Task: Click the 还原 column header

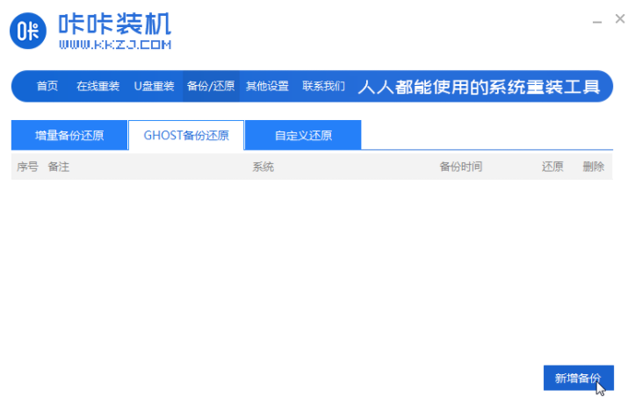Action: click(x=552, y=167)
